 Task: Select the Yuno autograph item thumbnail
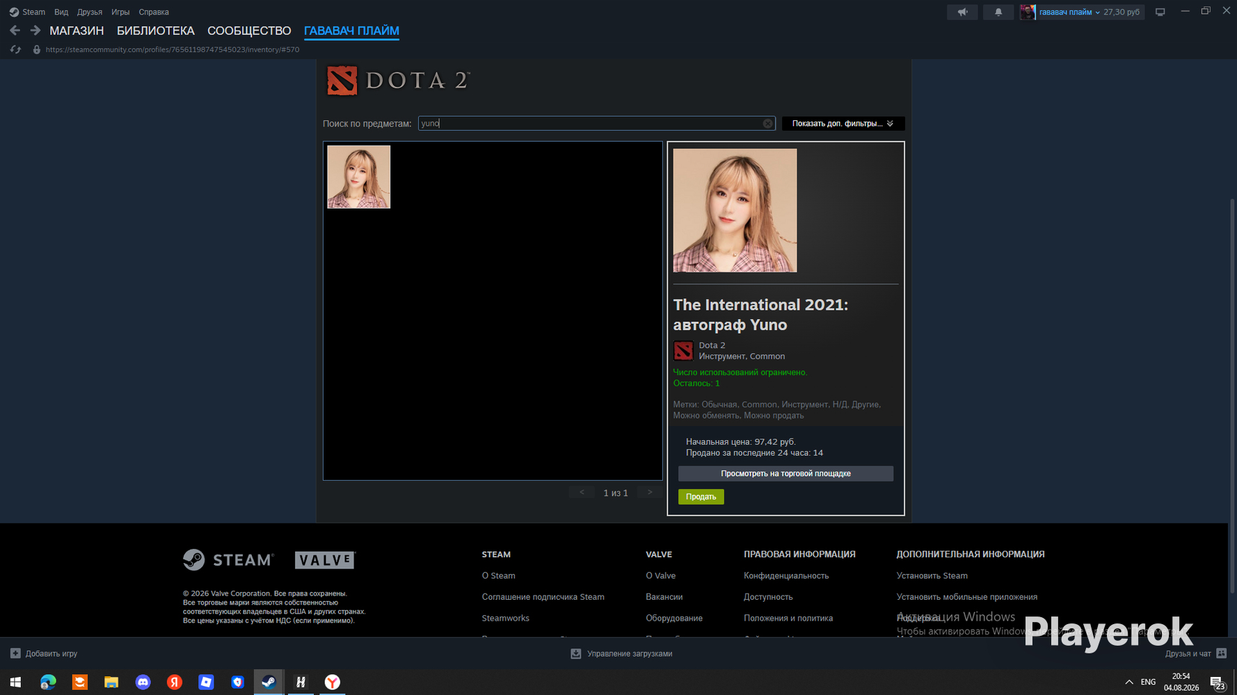click(x=359, y=177)
